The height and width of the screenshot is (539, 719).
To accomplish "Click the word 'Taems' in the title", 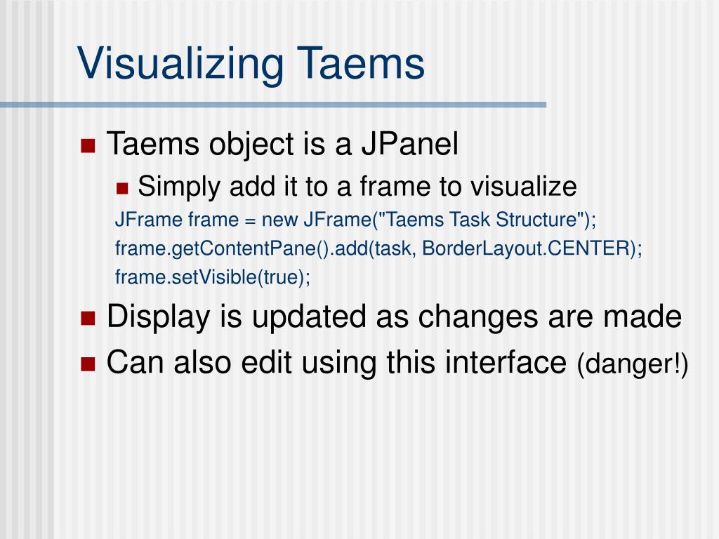I will (x=361, y=63).
